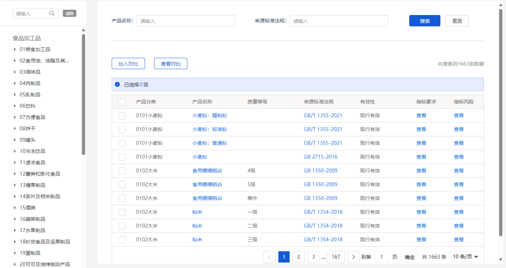Click the blue info icon beside 已选择
This screenshot has width=506, height=268.
[x=117, y=85]
